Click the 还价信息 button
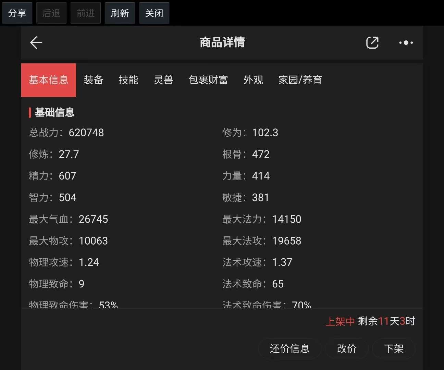Viewport: 444px width, 370px height. pyautogui.click(x=289, y=348)
